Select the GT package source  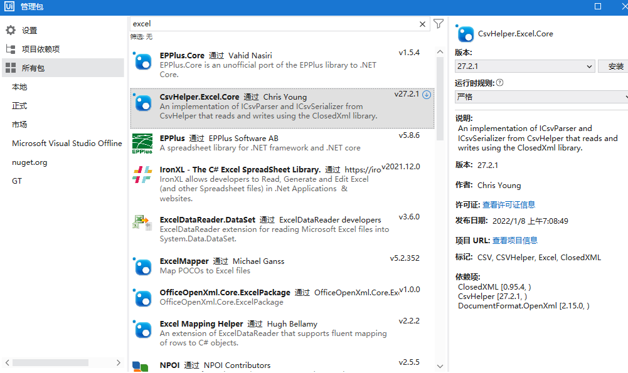[17, 181]
